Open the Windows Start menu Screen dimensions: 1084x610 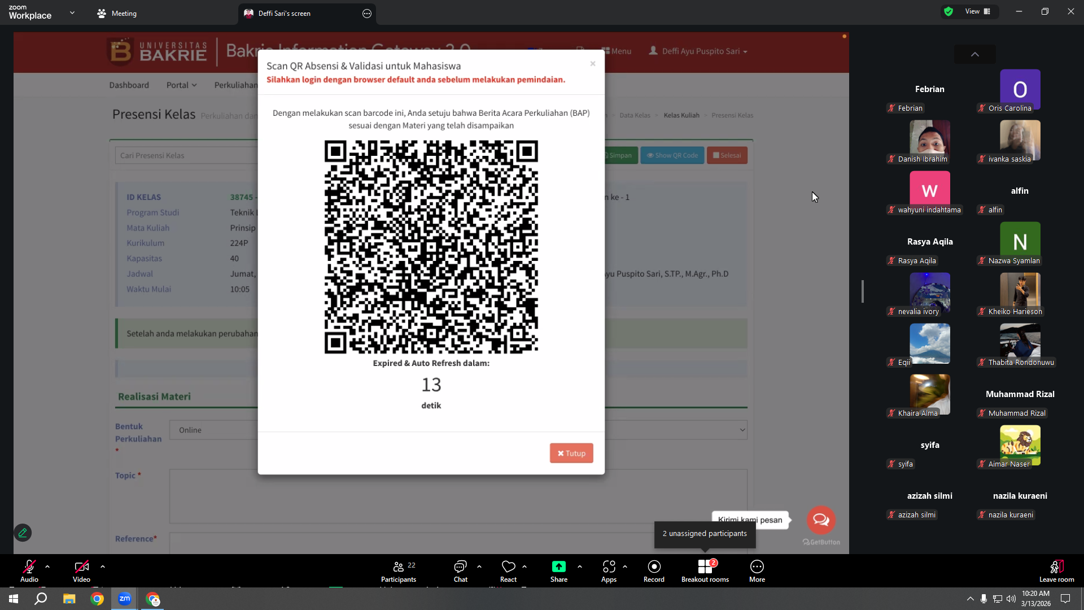14,599
